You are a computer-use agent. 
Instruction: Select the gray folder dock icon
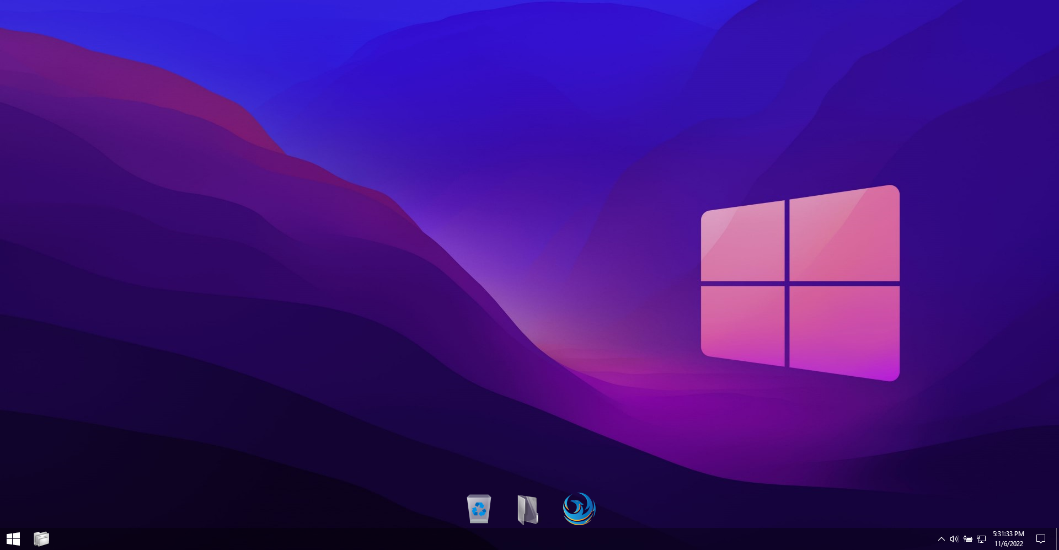(x=528, y=509)
